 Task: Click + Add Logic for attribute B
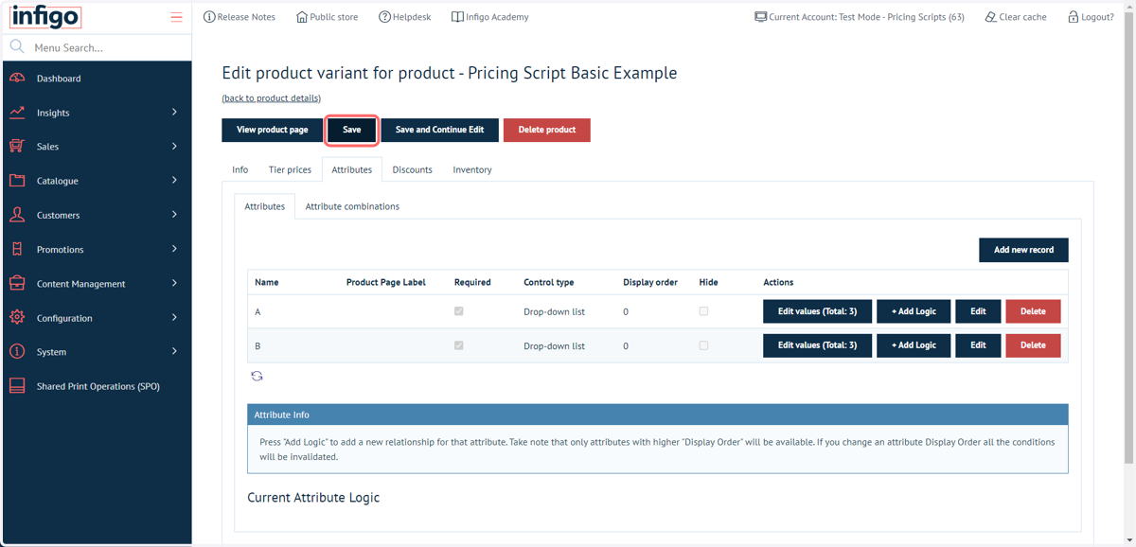click(914, 345)
